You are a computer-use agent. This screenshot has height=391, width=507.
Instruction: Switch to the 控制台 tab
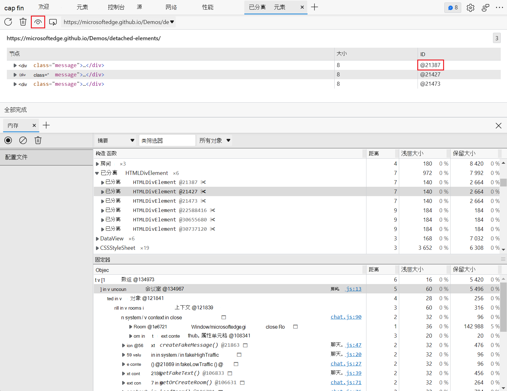(116, 7)
